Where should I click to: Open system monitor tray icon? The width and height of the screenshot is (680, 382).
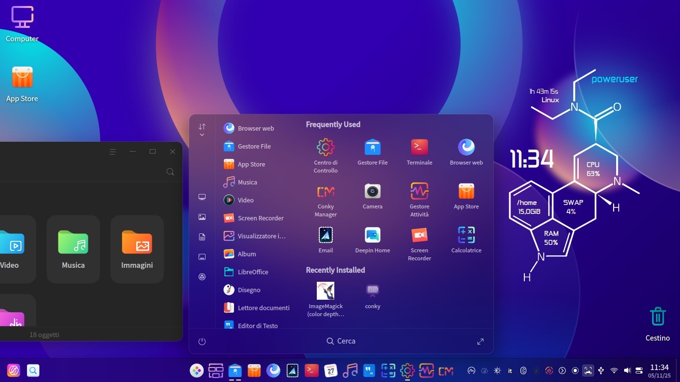click(x=471, y=371)
